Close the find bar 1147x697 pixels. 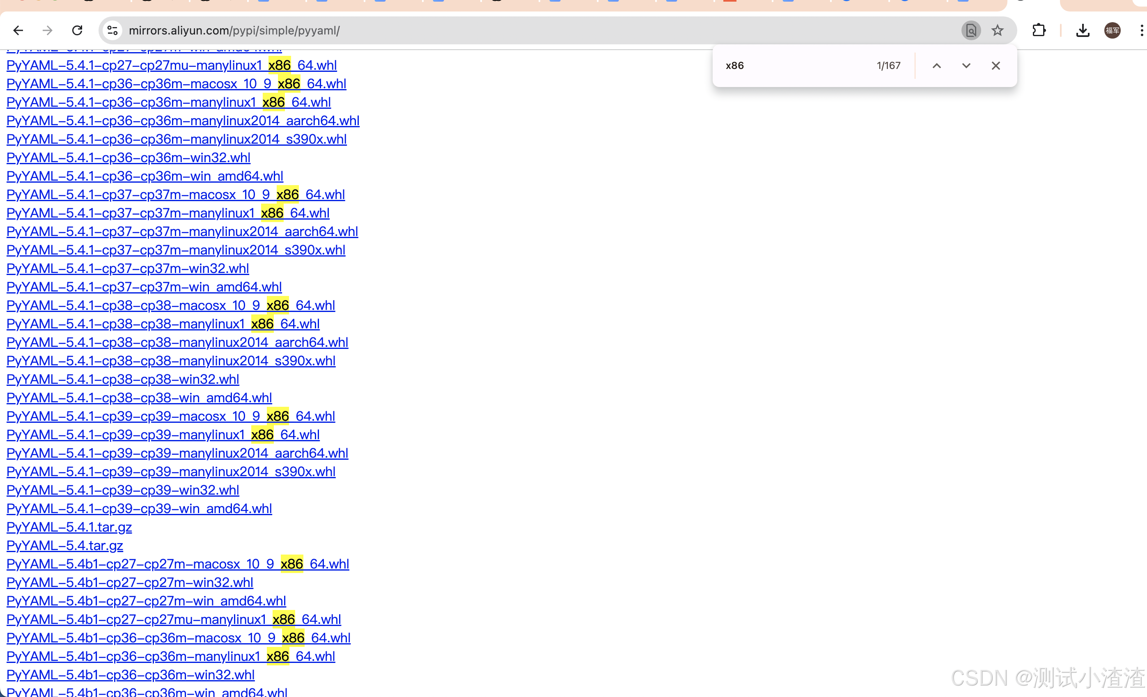click(995, 66)
